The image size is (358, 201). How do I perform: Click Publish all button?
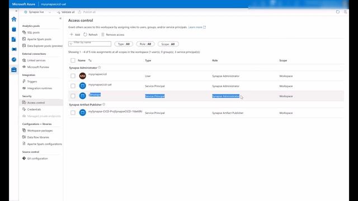[87, 12]
